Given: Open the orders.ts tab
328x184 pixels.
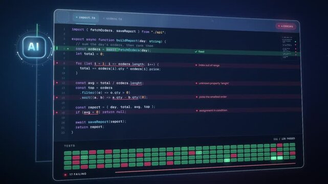Looking at the screenshot, I should [x=113, y=18].
